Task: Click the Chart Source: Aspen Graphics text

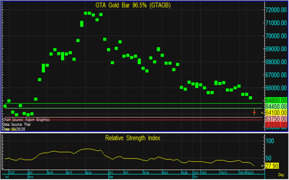Action: 26,120
